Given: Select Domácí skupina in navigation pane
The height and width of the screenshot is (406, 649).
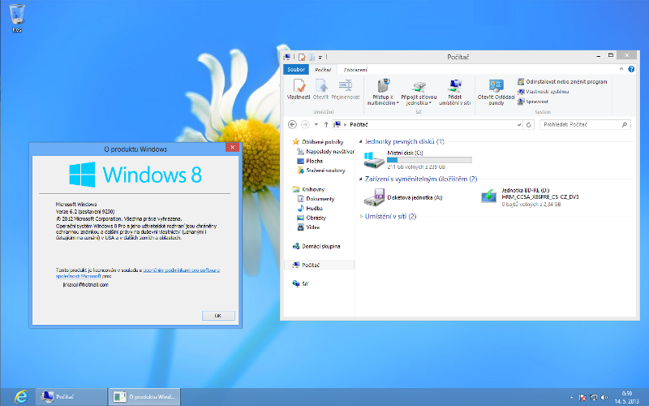Looking at the screenshot, I should pos(320,246).
